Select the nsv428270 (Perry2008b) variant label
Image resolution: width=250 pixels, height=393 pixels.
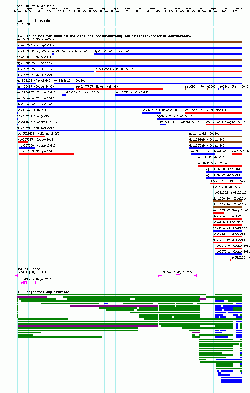click(35, 45)
